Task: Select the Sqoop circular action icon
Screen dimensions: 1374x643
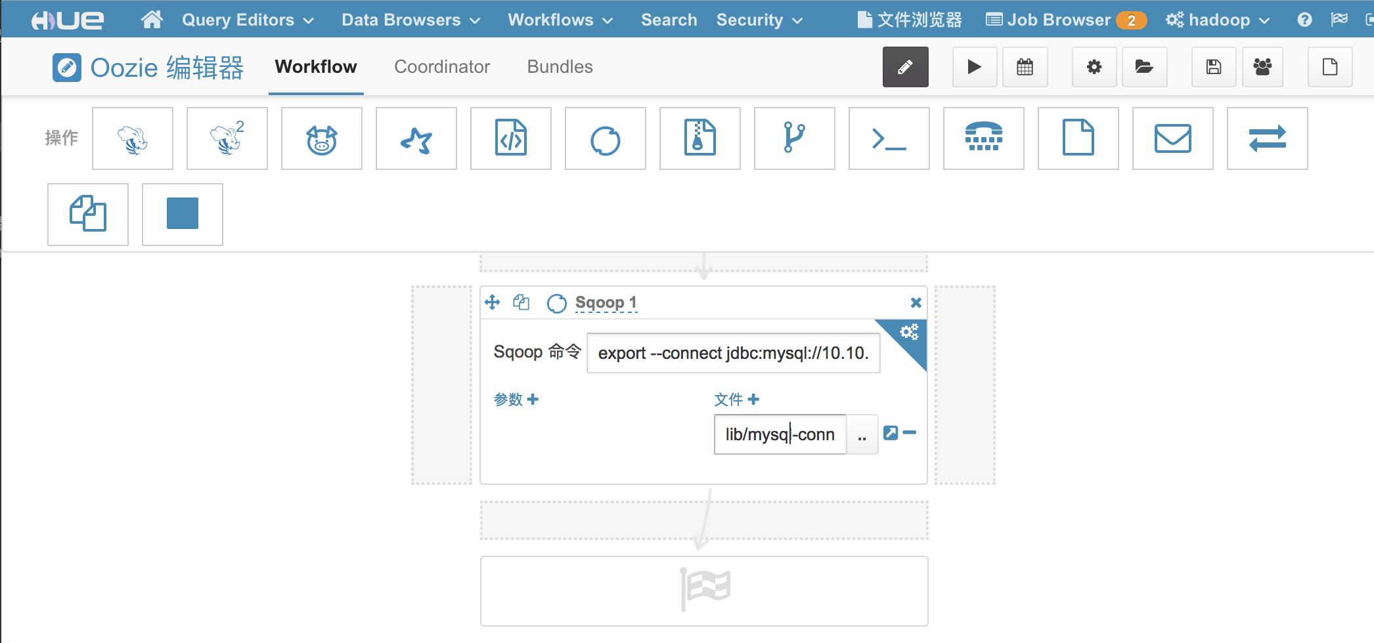Action: click(605, 138)
